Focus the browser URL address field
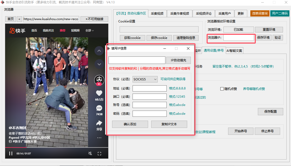Viewport: 291px width, 166px height. (51, 19)
